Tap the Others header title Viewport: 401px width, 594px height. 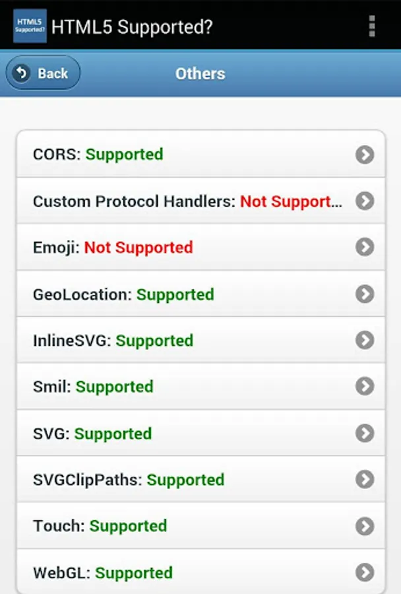click(x=200, y=73)
